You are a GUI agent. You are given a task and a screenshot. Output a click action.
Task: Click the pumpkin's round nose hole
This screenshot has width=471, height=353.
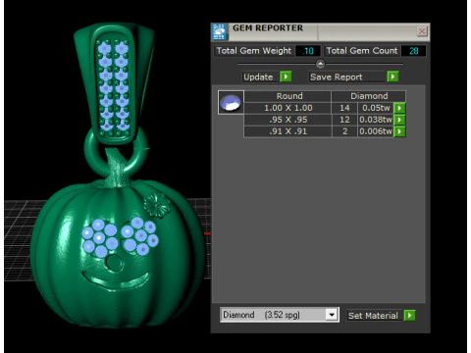114,263
